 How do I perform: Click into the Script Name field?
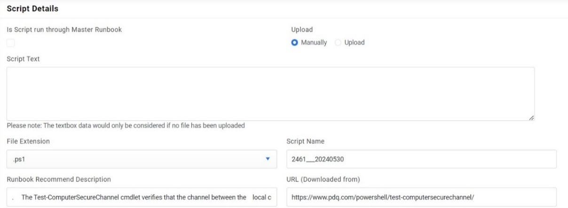[x=421, y=159]
